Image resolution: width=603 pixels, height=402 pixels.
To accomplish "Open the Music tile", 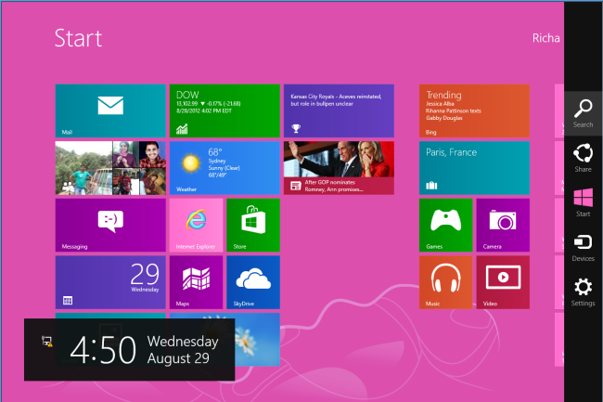I will click(x=445, y=282).
